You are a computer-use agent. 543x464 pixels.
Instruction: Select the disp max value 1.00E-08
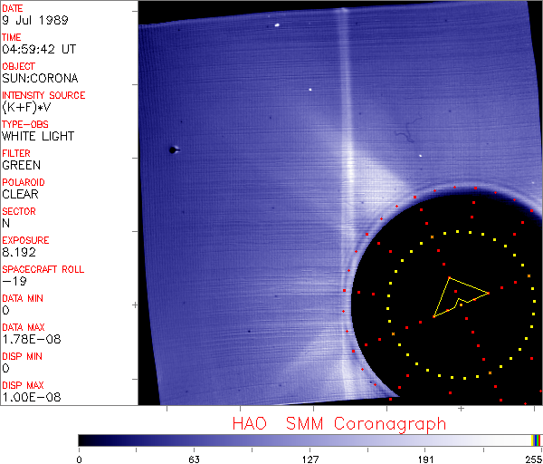[x=32, y=398]
